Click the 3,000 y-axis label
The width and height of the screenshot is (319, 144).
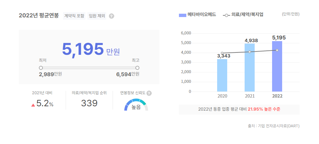(x=186, y=62)
